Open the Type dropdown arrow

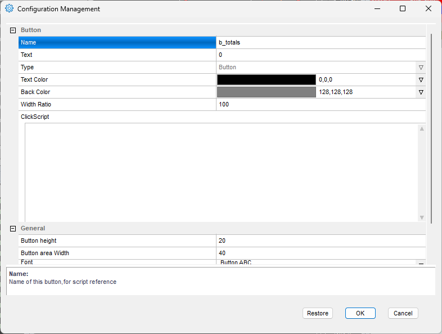click(x=421, y=68)
